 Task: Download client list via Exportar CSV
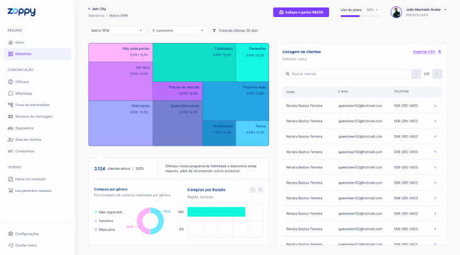(x=427, y=52)
